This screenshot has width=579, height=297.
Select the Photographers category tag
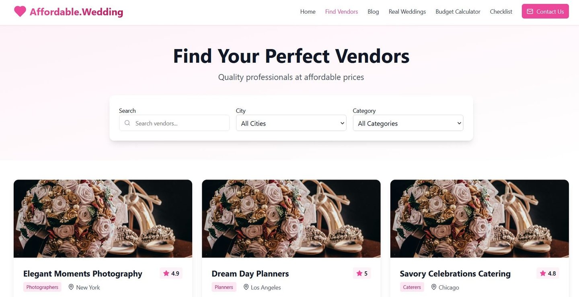point(42,287)
